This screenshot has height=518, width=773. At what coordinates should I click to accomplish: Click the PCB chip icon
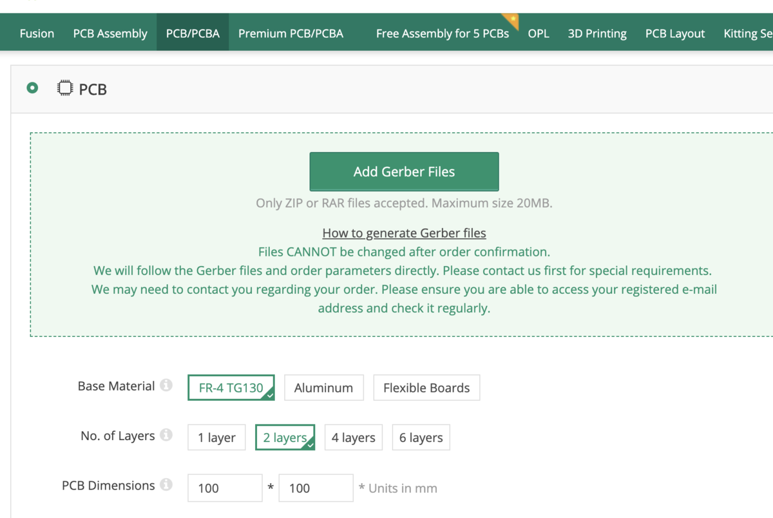pos(64,88)
